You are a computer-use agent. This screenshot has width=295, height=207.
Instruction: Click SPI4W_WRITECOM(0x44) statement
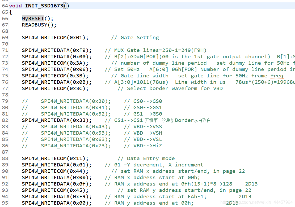55,171
